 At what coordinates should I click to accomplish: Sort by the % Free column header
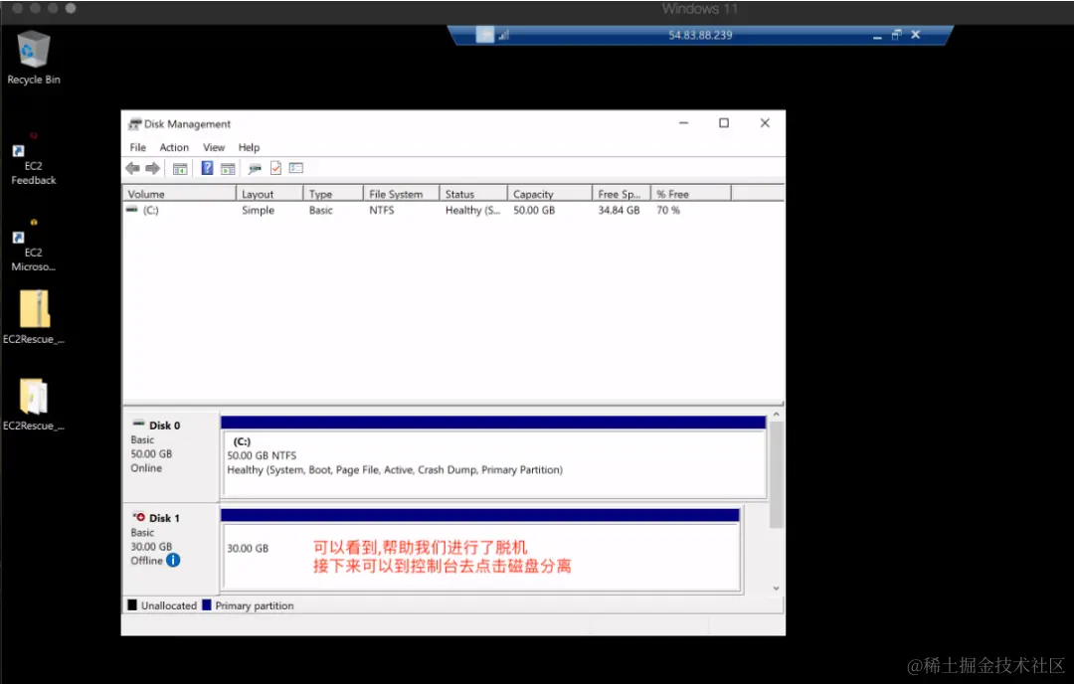(690, 194)
